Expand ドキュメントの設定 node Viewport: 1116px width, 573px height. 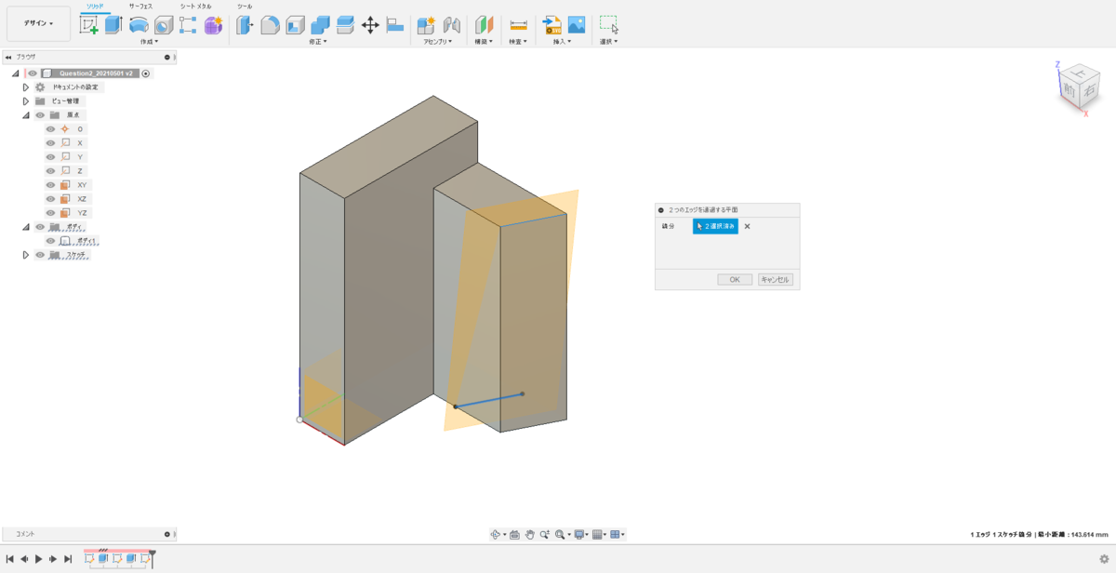[x=26, y=87]
